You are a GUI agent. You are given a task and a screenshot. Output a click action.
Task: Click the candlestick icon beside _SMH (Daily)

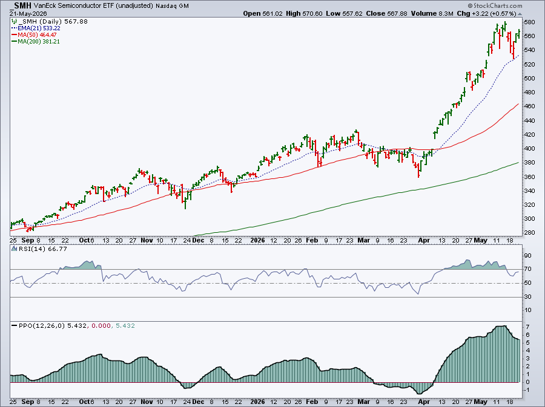click(14, 22)
